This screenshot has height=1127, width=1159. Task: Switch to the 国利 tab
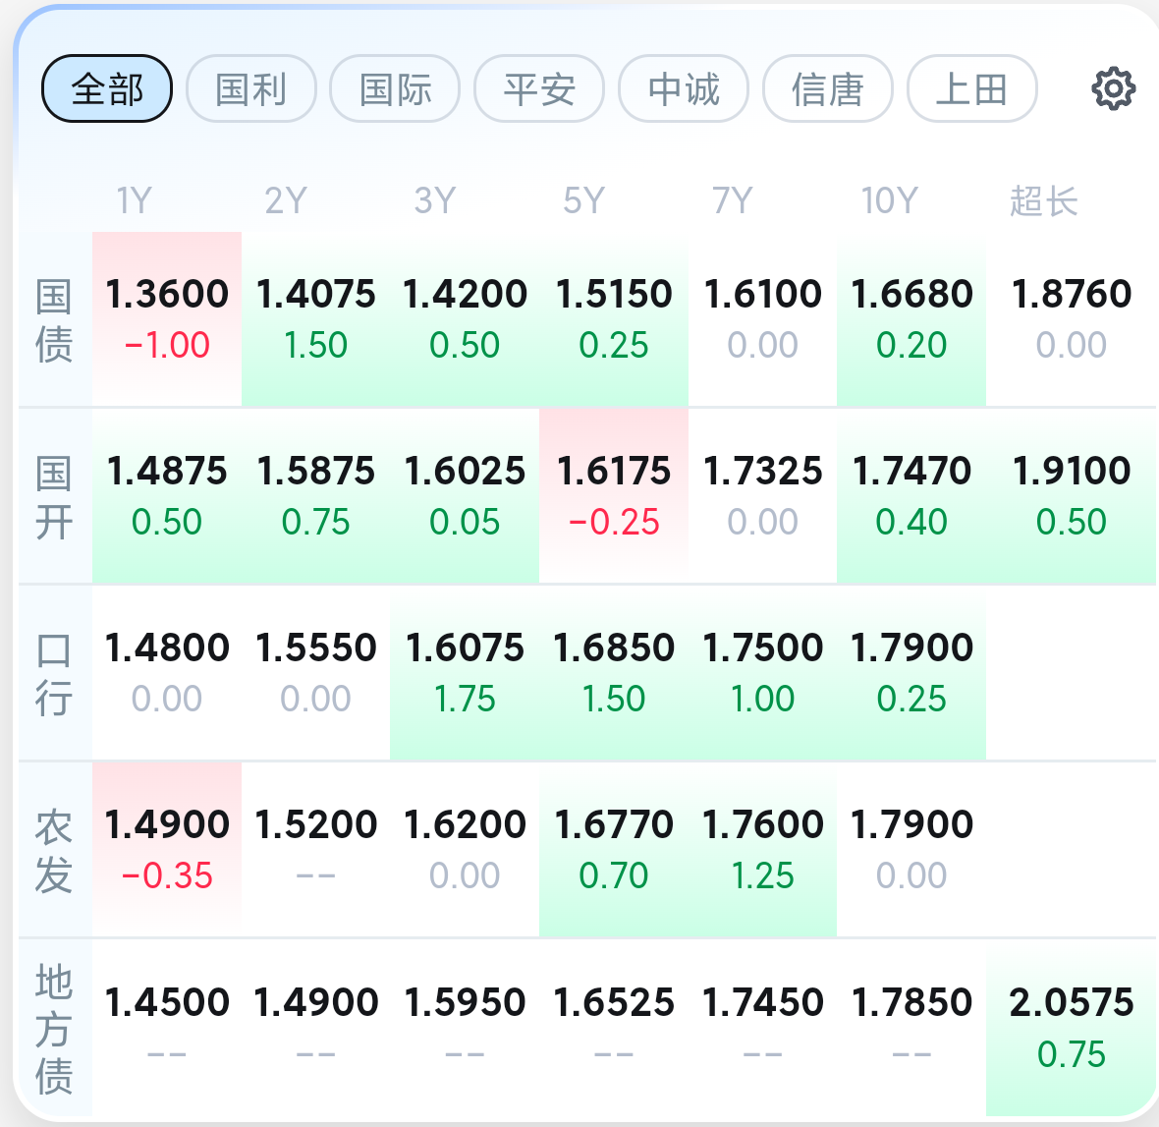(251, 88)
